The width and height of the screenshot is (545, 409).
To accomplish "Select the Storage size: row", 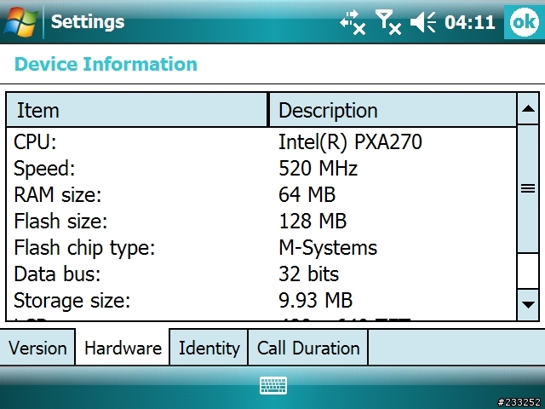I will coord(261,301).
